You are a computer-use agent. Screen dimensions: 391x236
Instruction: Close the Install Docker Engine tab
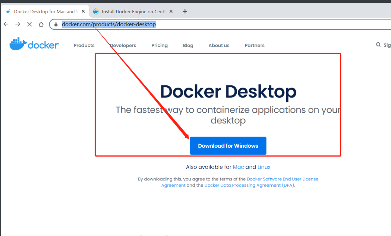[171, 11]
